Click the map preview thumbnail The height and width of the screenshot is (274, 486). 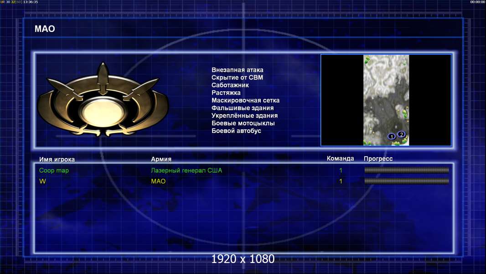click(386, 100)
